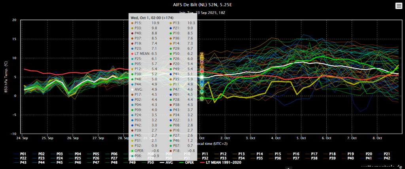The image size is (405, 169).
Task: Hide the P21 ensemble member
Action: [384, 154]
